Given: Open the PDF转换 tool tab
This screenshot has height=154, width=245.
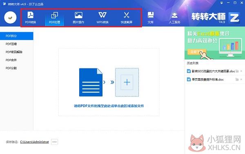Looking at the screenshot, I should tap(31, 18).
